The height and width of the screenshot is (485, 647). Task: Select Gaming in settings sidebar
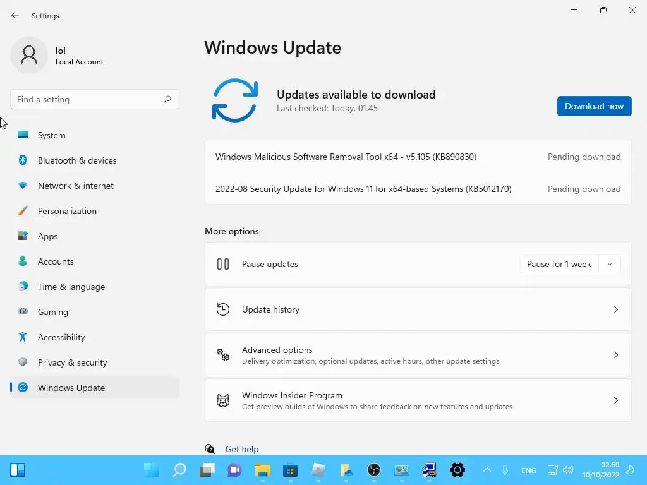[95, 312]
